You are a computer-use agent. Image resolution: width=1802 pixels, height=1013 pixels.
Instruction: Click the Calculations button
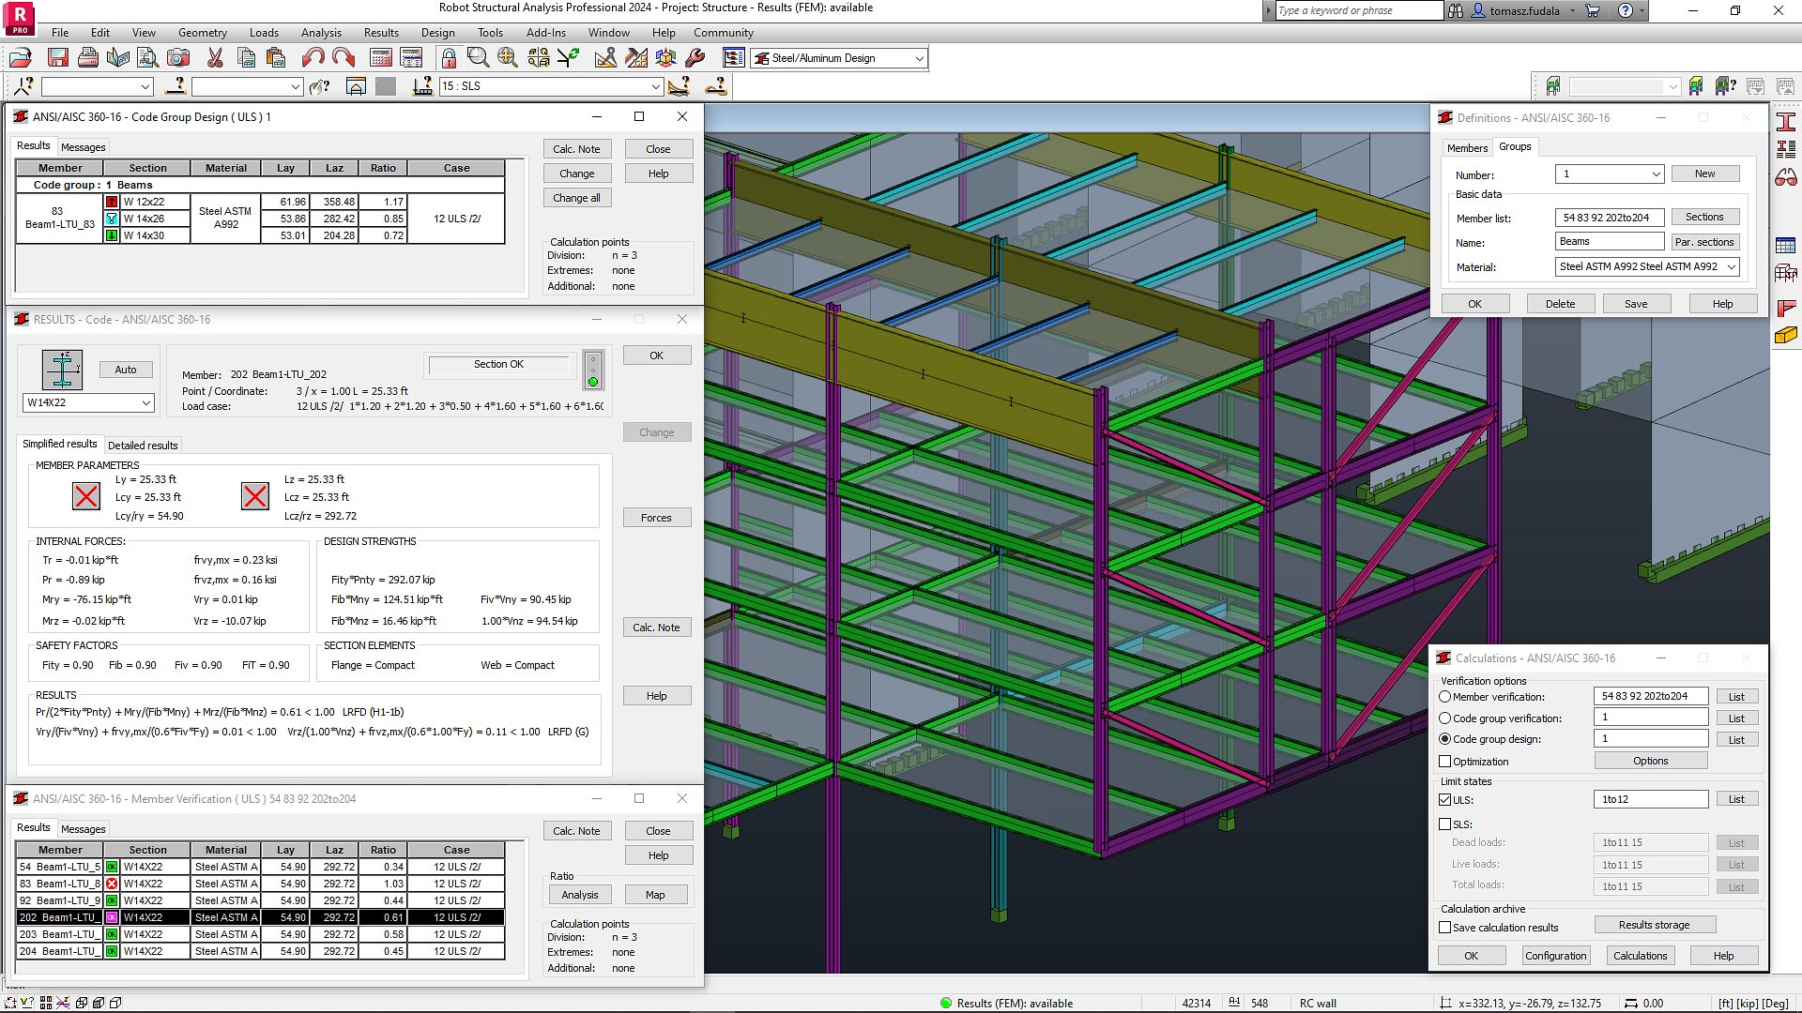coord(1640,956)
